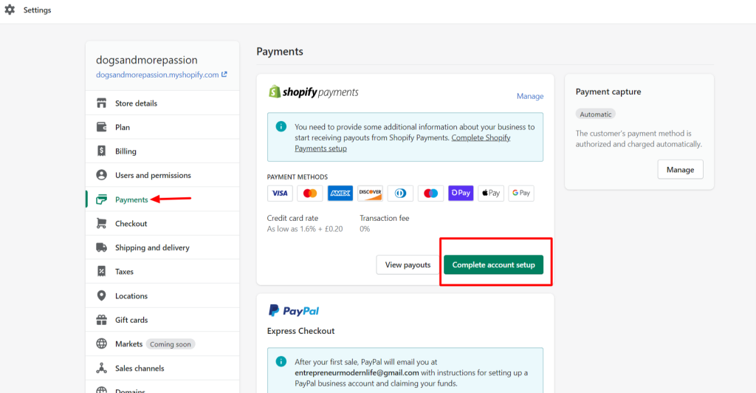Click the Payments card icon in sidebar

click(101, 199)
